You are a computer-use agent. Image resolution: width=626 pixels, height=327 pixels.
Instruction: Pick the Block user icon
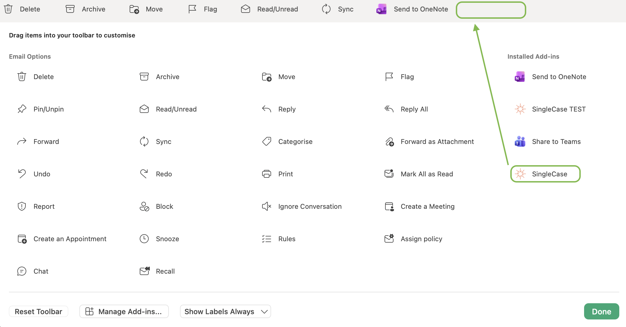coord(144,207)
